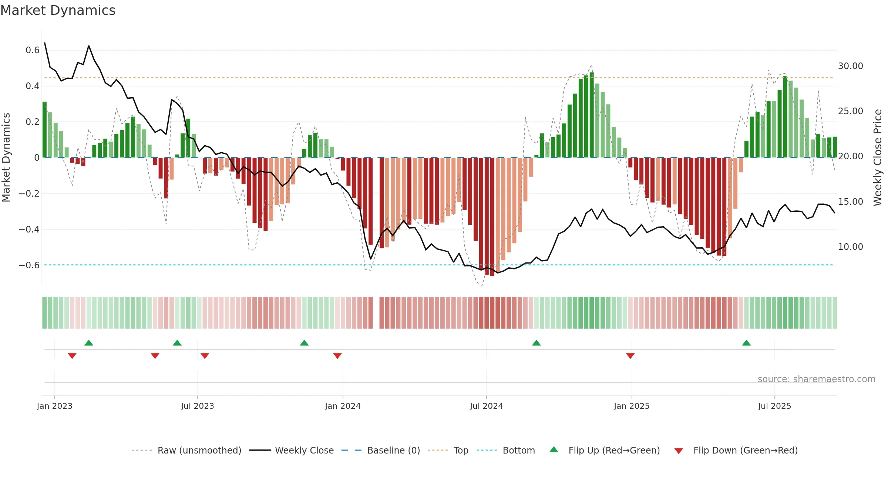The width and height of the screenshot is (888, 499).
Task: Click the 0.4 left axis tick label
Action: (33, 86)
